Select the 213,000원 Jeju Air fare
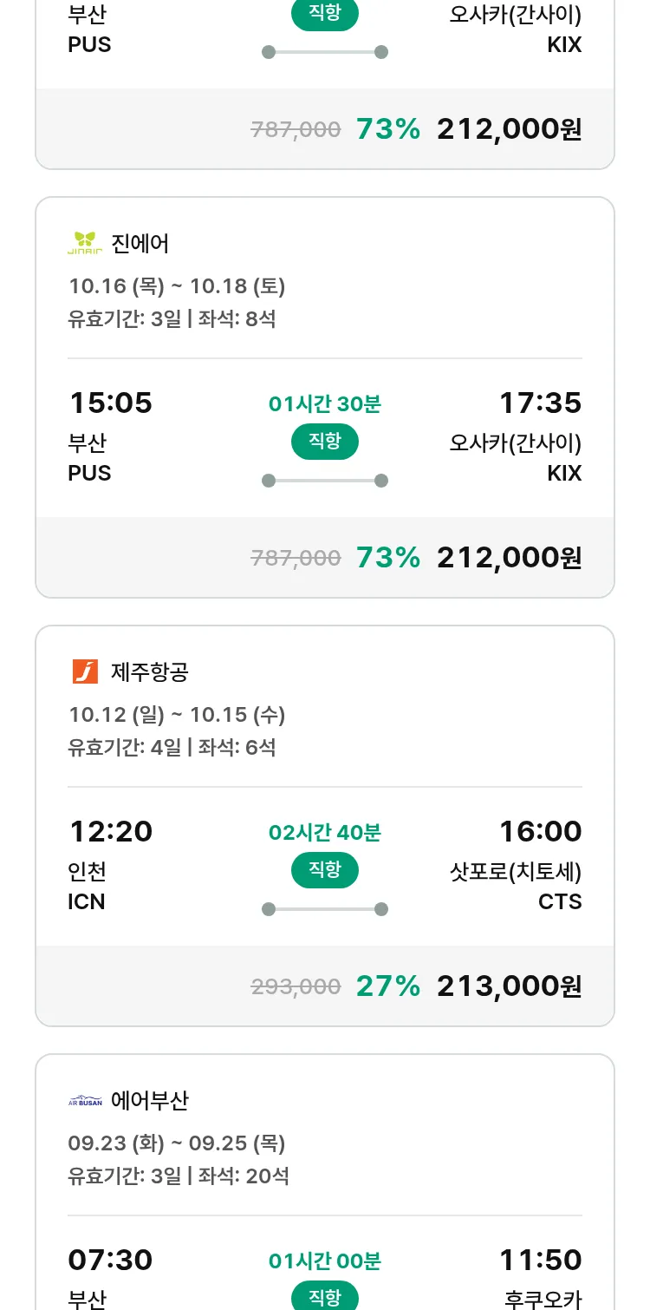 point(509,986)
